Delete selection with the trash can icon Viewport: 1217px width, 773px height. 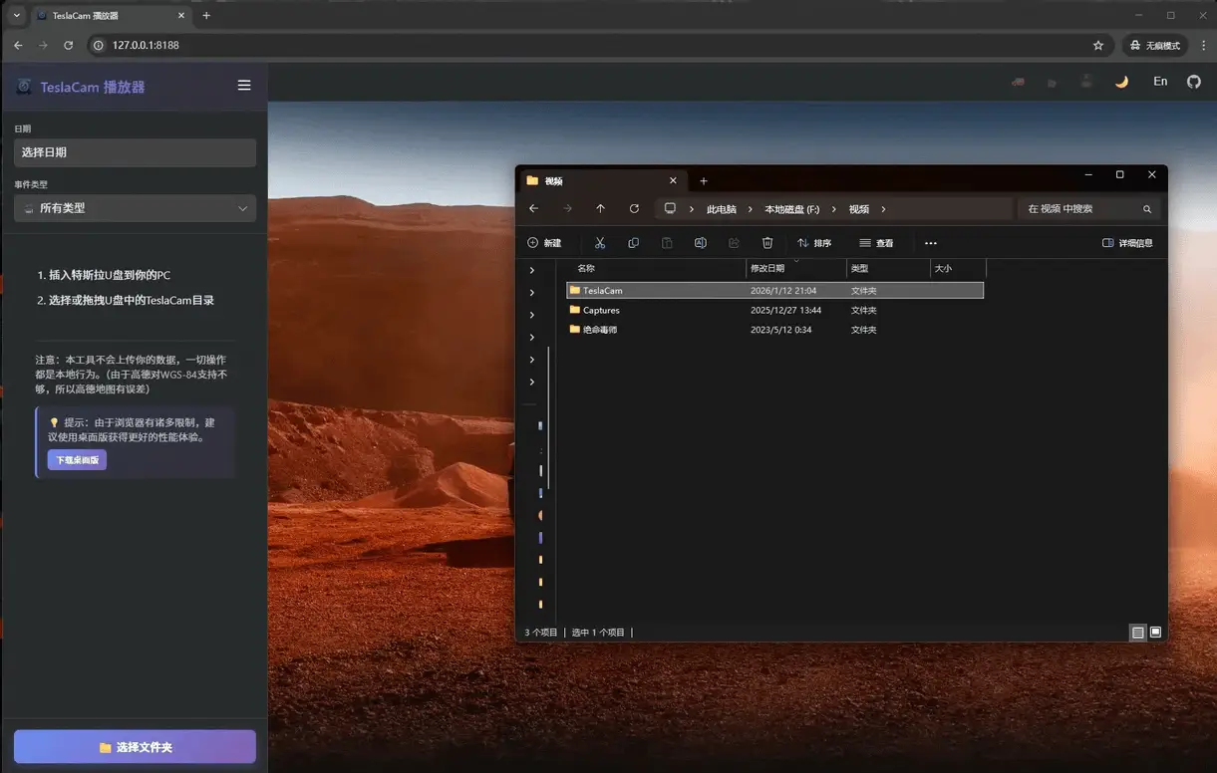[x=767, y=243]
